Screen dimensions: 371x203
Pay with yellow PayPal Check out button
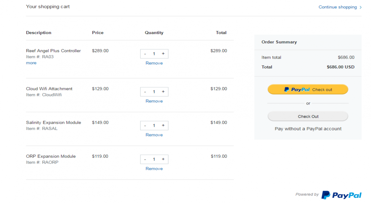(308, 89)
